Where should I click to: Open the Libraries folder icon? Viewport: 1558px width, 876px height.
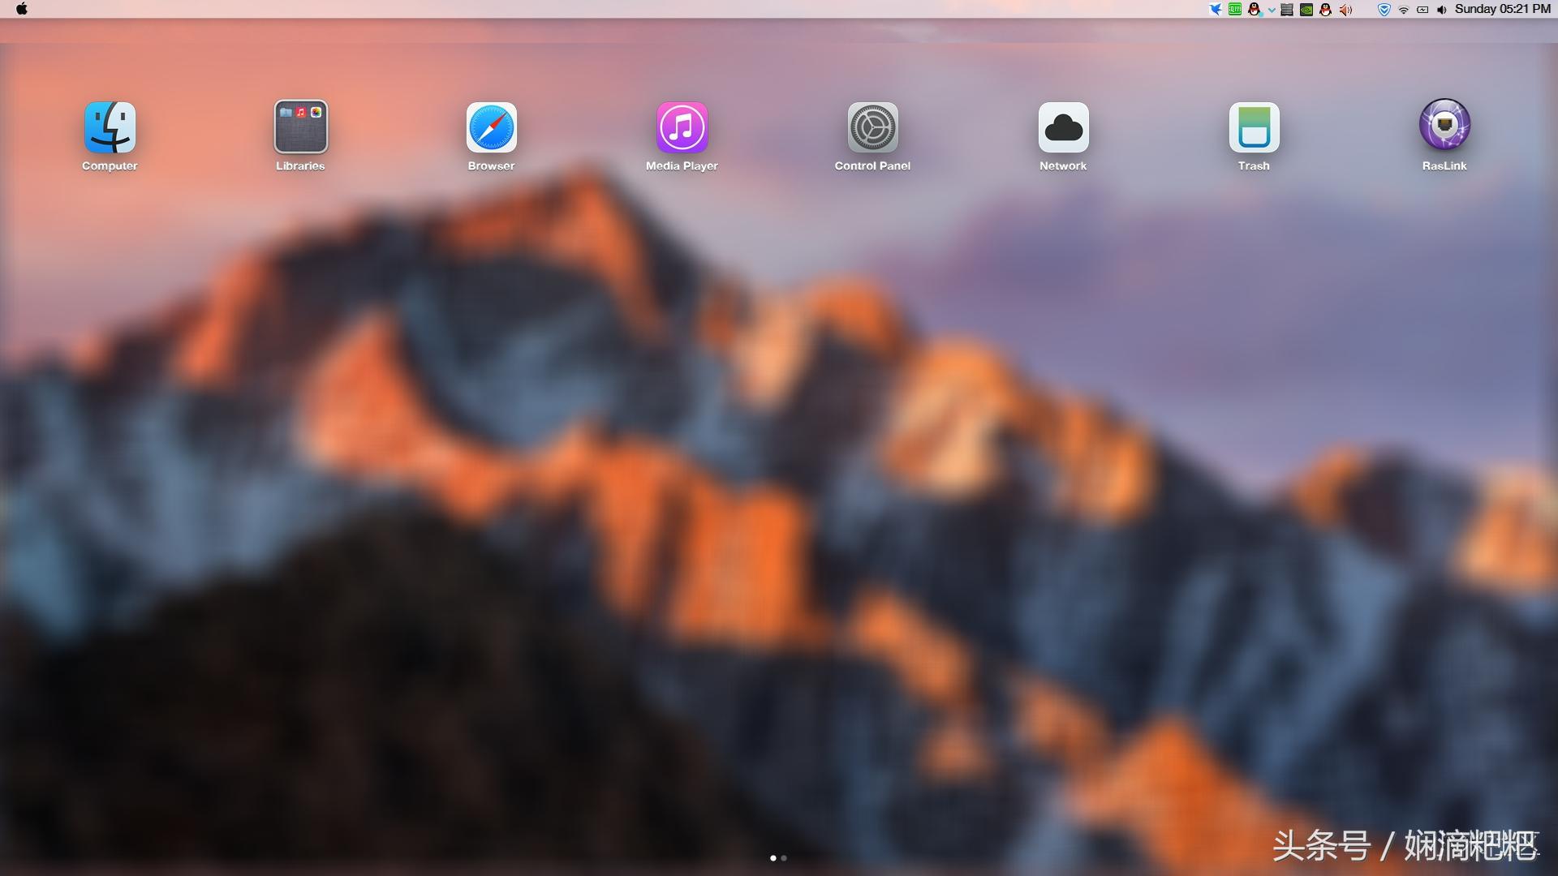coord(300,128)
